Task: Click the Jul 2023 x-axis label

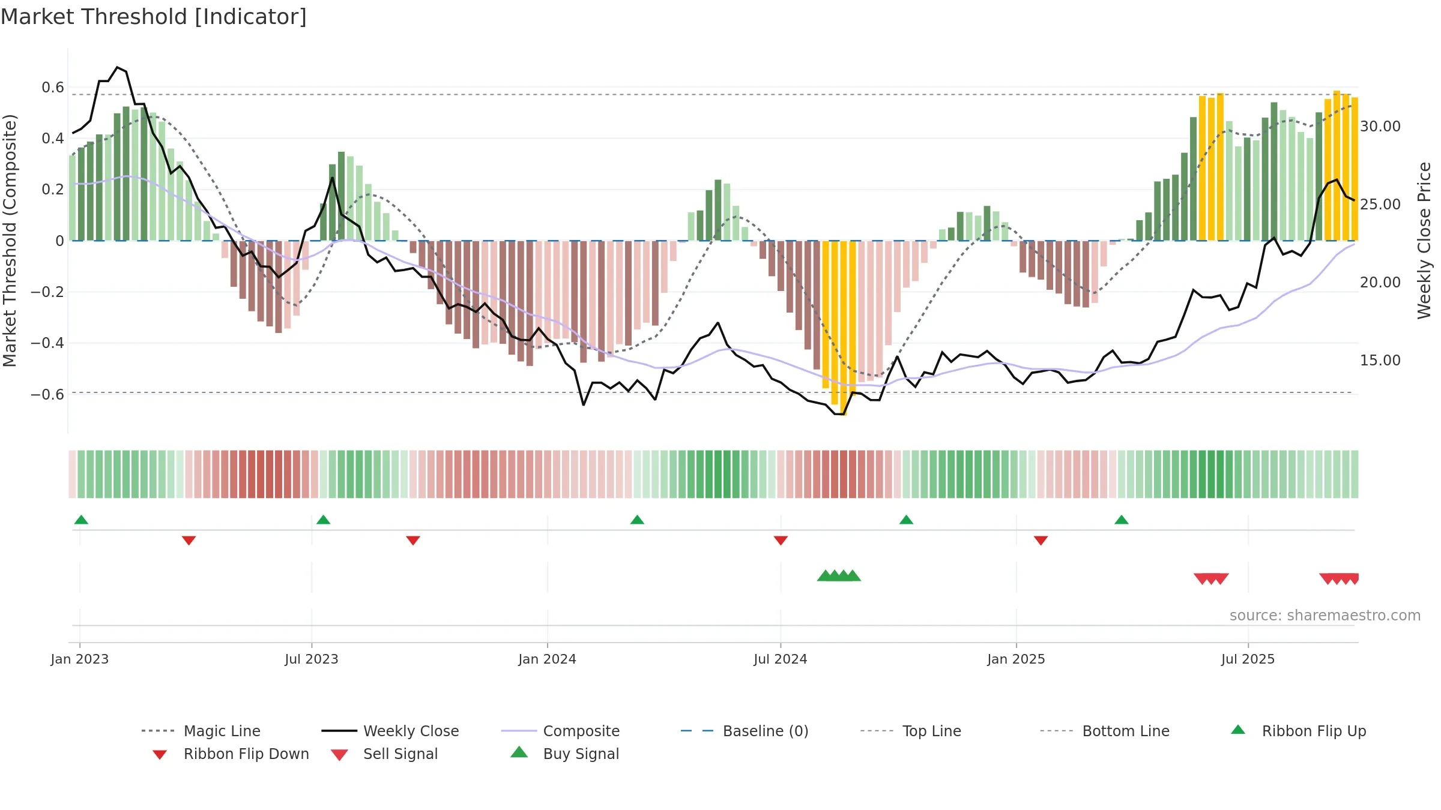Action: tap(312, 659)
